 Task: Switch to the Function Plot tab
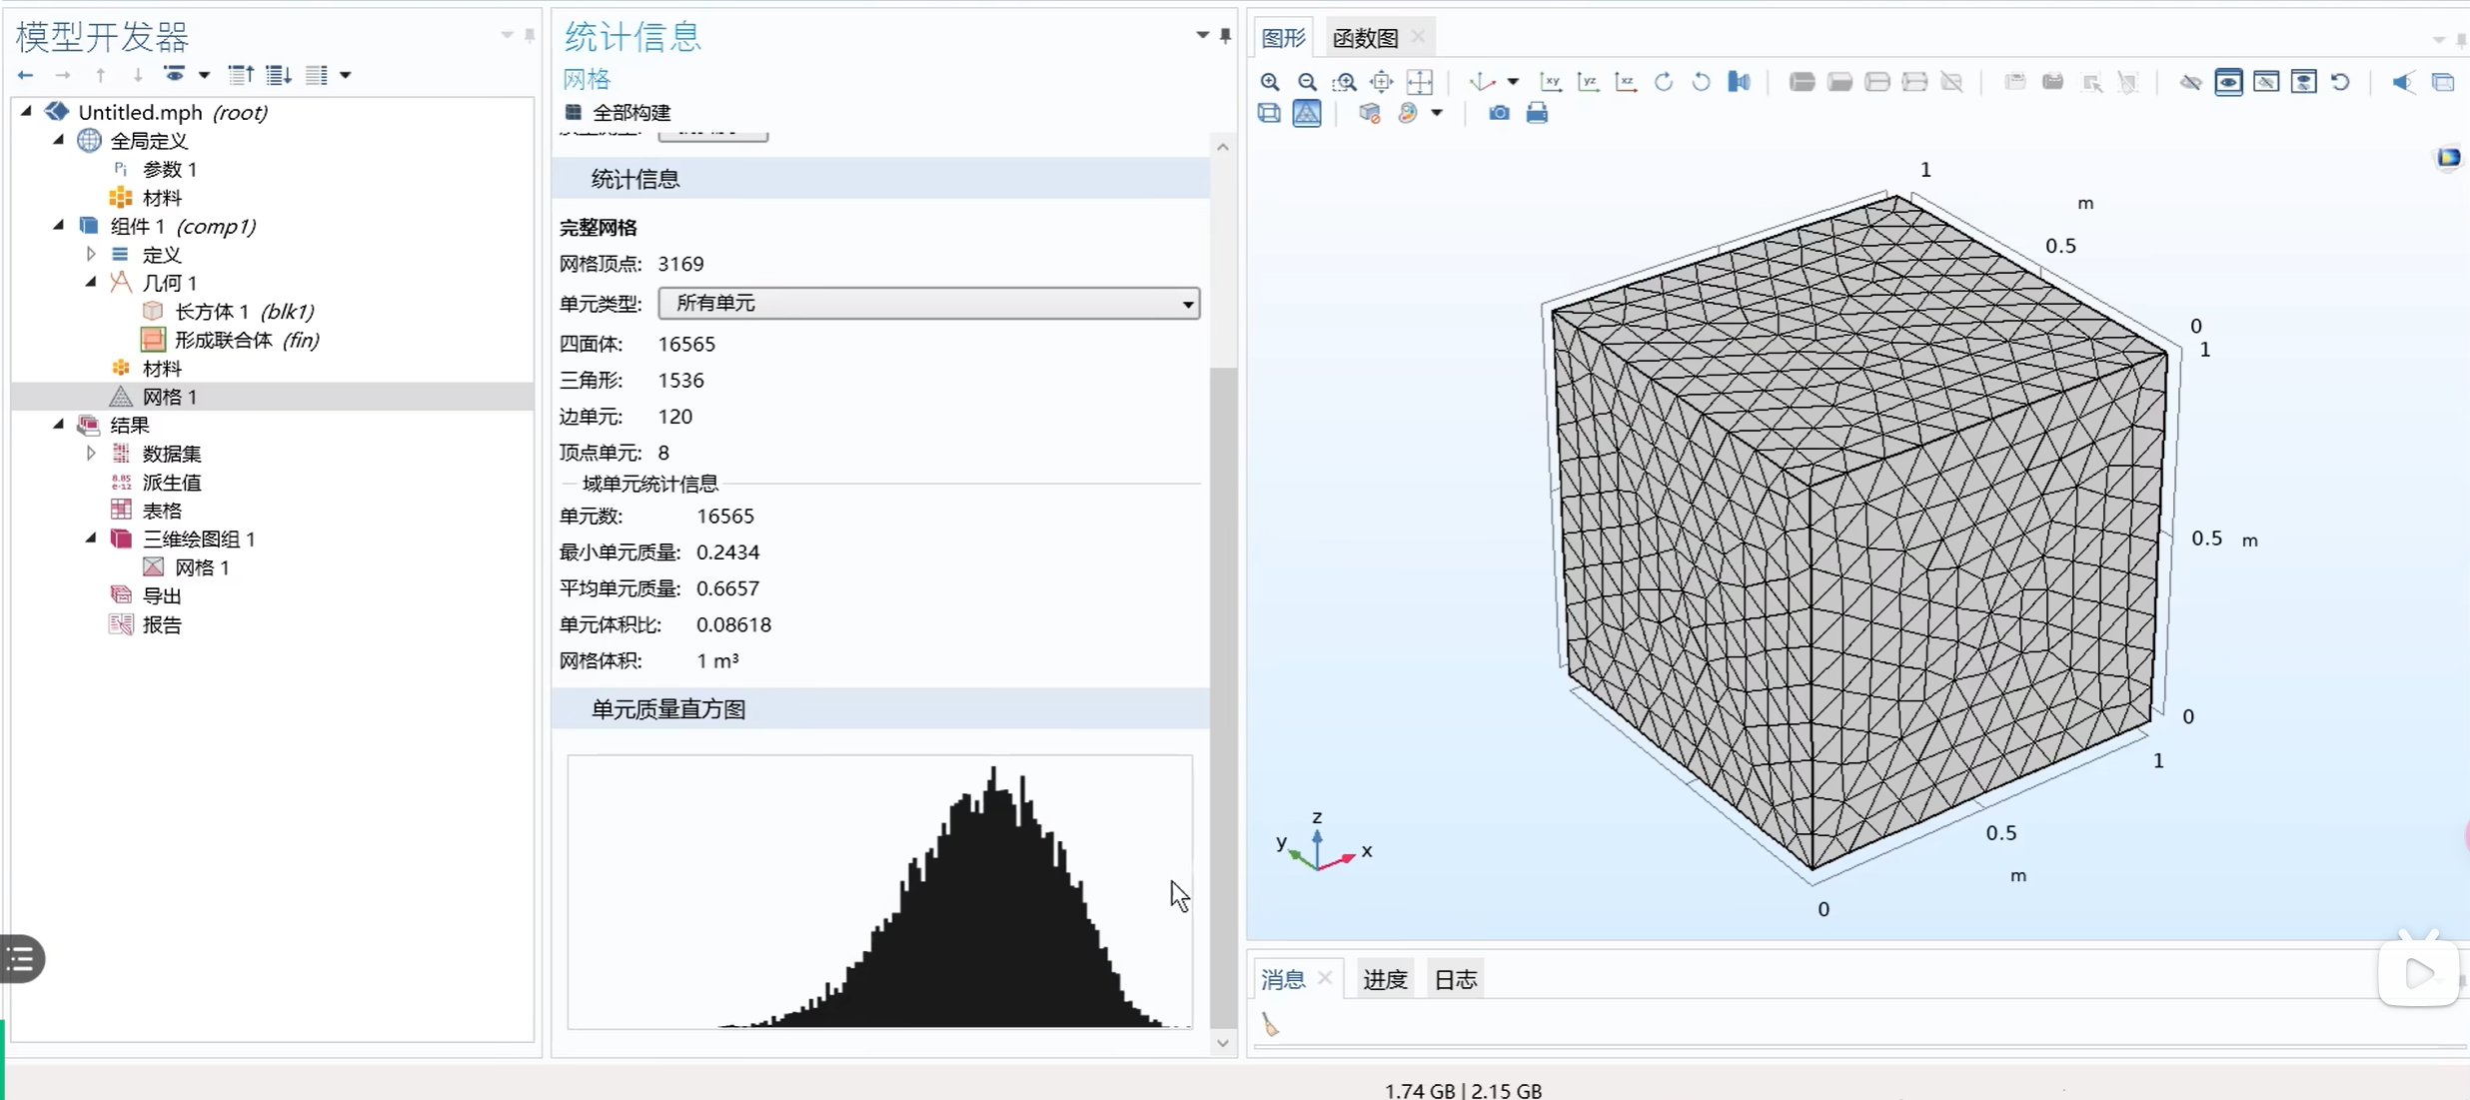pyautogui.click(x=1365, y=38)
